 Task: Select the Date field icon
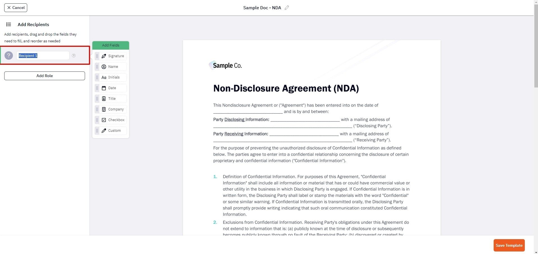[104, 88]
